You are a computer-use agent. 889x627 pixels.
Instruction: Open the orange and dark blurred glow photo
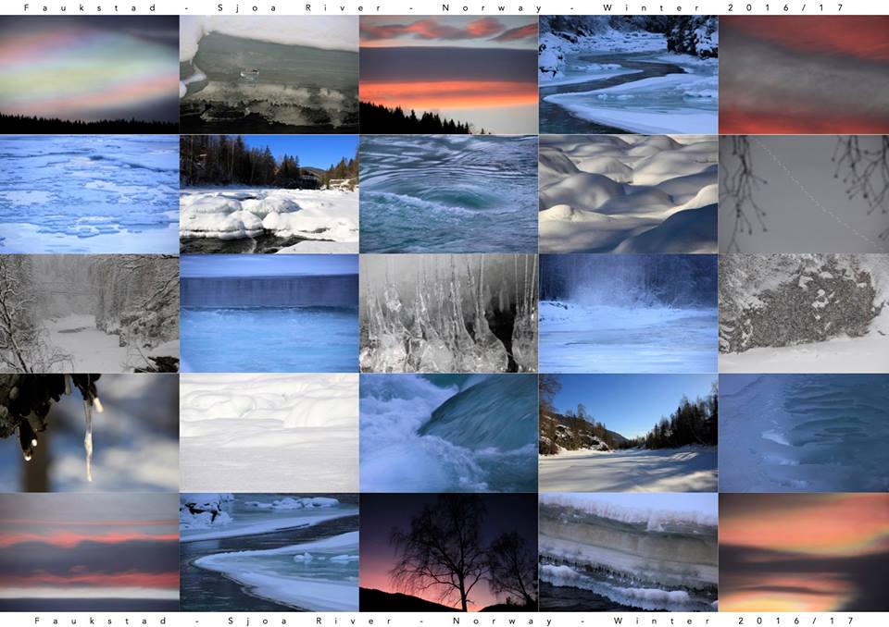click(x=804, y=552)
